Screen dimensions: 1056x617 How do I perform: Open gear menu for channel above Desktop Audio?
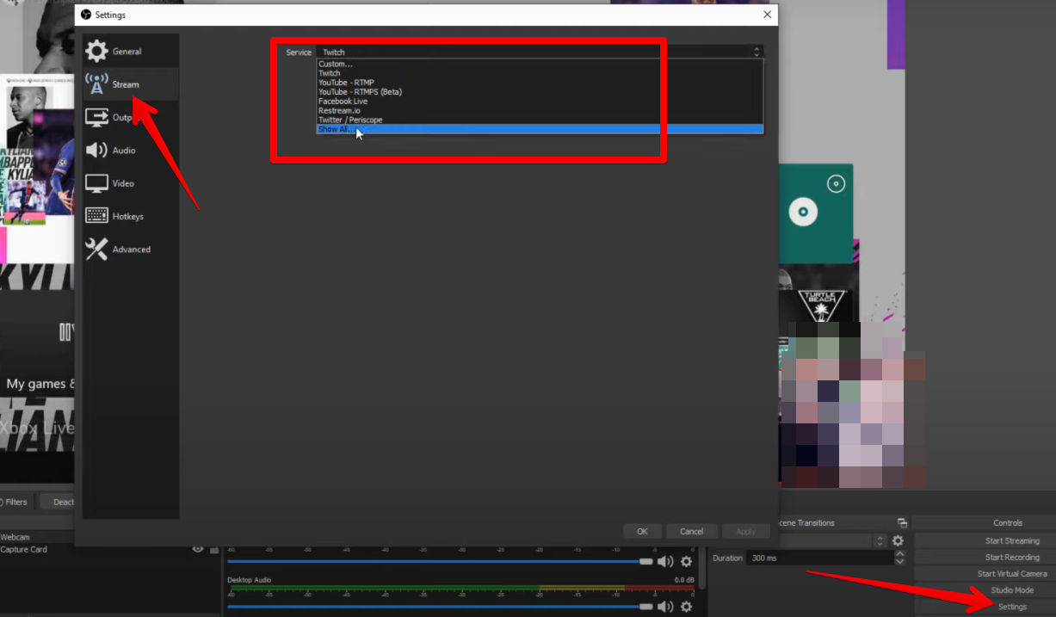click(686, 562)
